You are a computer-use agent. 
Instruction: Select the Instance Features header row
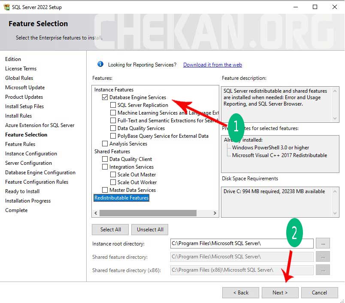click(x=114, y=90)
